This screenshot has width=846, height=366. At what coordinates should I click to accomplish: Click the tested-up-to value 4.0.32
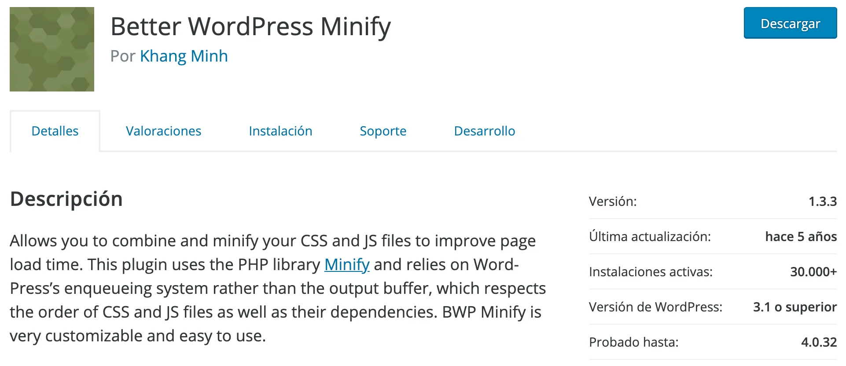click(x=820, y=342)
